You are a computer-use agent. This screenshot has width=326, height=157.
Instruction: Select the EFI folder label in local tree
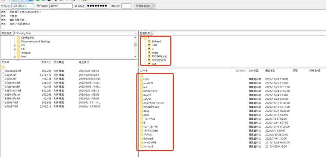point(23,45)
